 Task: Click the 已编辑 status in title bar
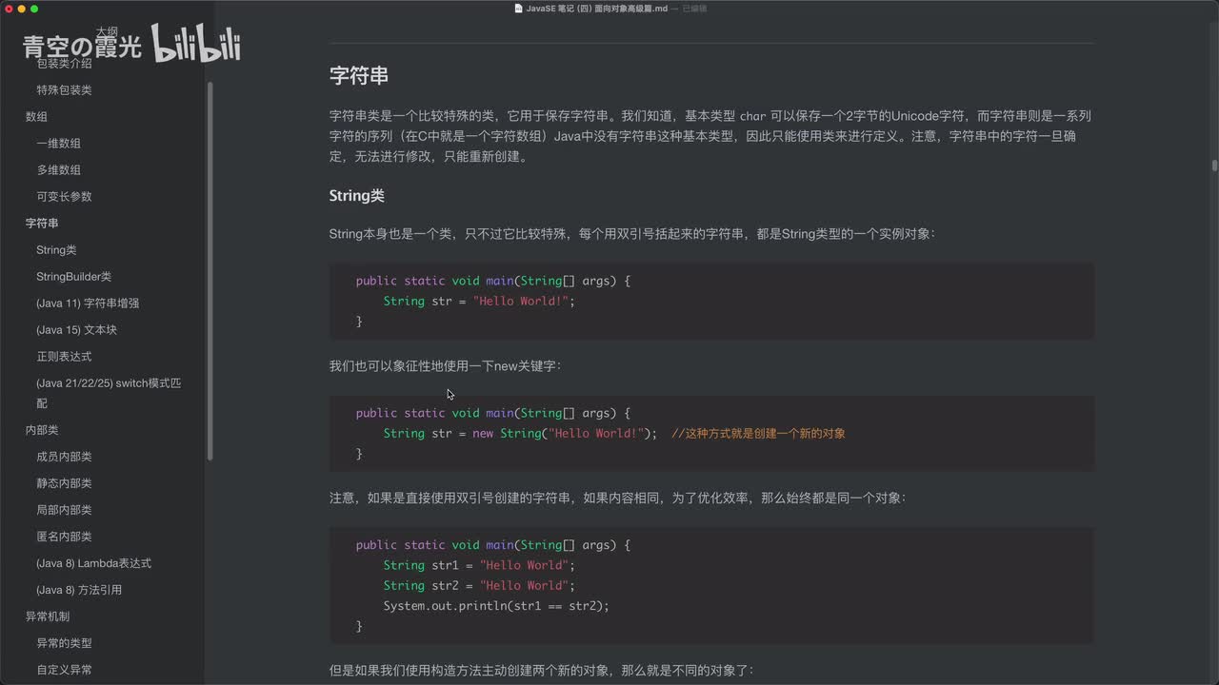point(694,8)
